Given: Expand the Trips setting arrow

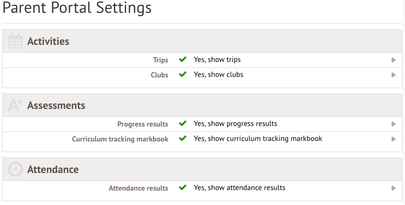Looking at the screenshot, I should pos(394,60).
